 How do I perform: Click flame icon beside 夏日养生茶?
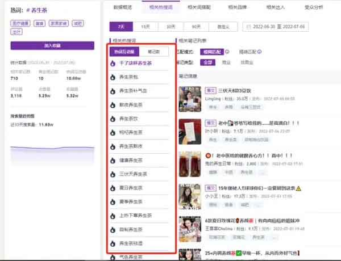point(113,188)
